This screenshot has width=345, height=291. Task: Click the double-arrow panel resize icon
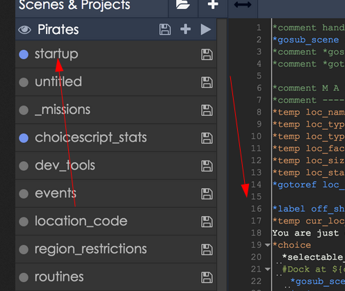[x=243, y=5]
